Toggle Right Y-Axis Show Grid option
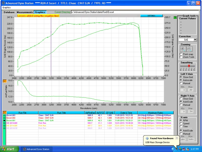202x152 pixels. 181,99
